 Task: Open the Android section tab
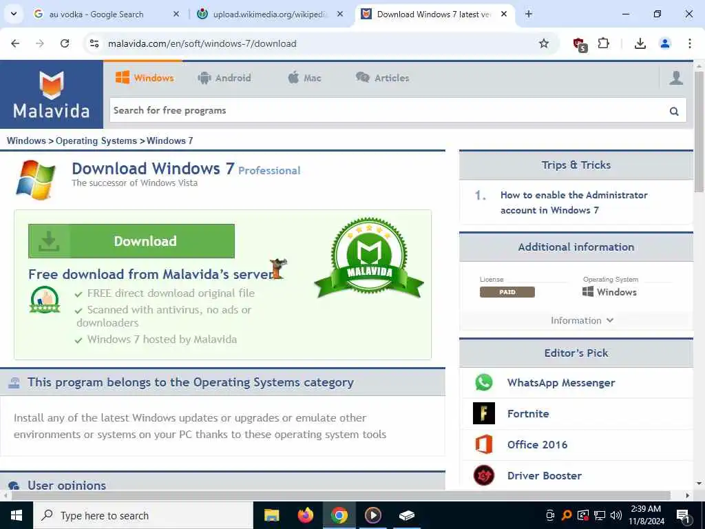pos(224,78)
